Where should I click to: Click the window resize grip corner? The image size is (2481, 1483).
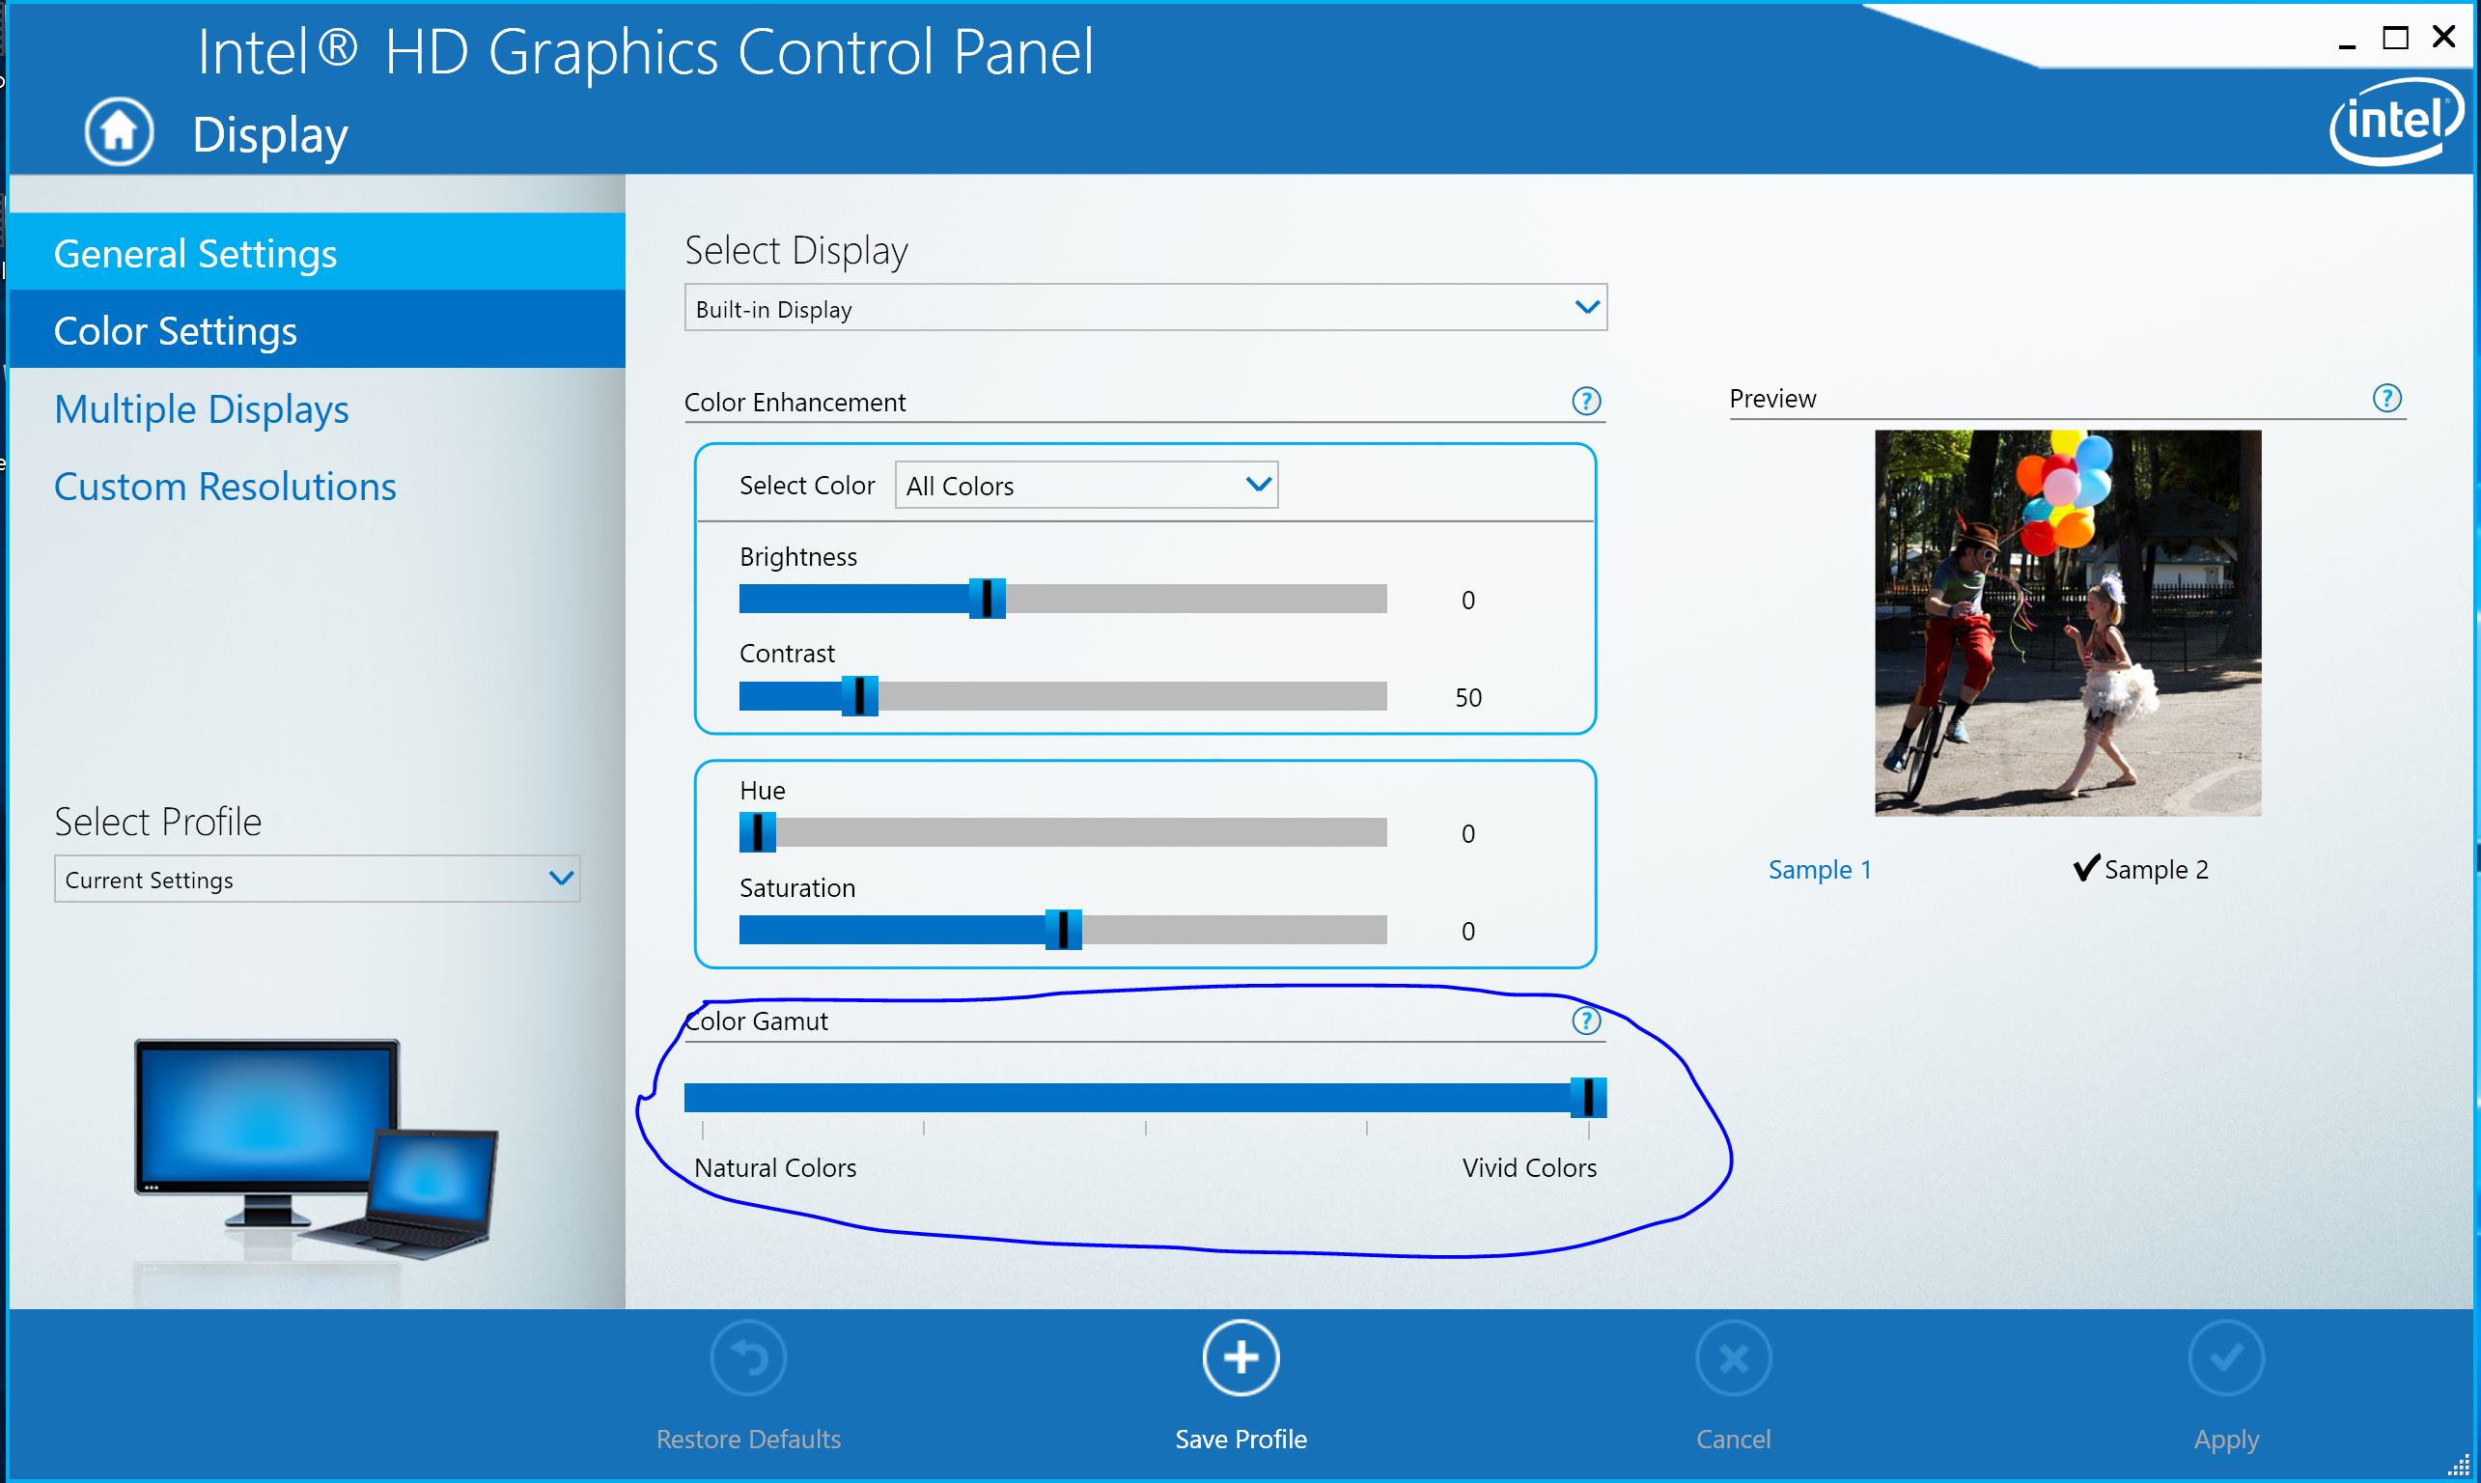coord(2460,1465)
